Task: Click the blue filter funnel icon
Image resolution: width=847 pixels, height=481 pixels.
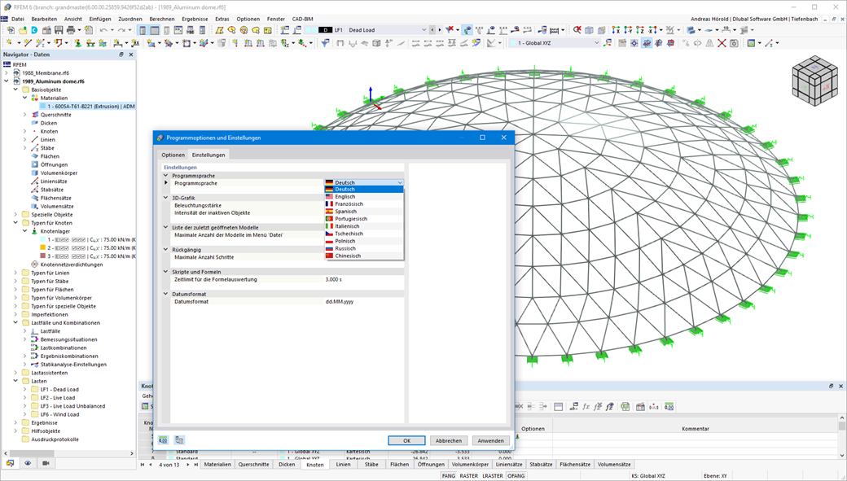Action: tap(325, 42)
